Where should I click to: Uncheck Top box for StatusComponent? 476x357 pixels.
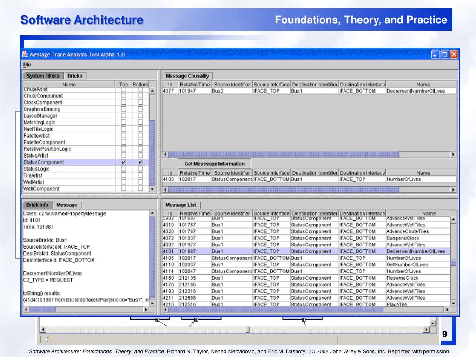(123, 162)
